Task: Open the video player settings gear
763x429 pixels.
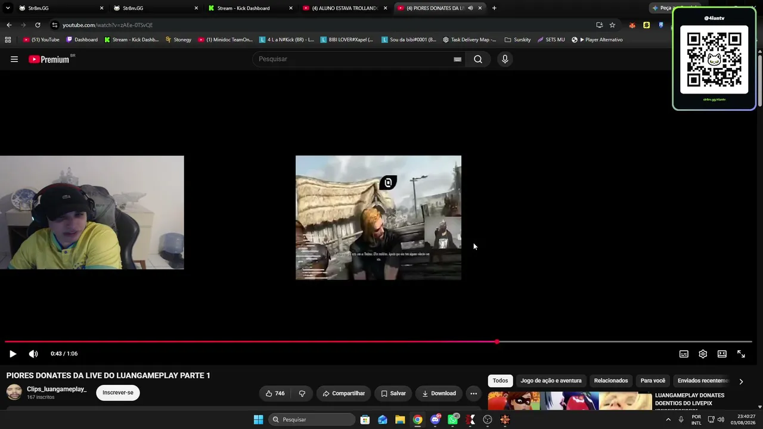Action: point(703,354)
